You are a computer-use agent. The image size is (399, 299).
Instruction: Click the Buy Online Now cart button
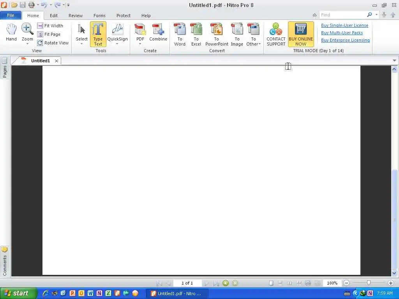[301, 34]
